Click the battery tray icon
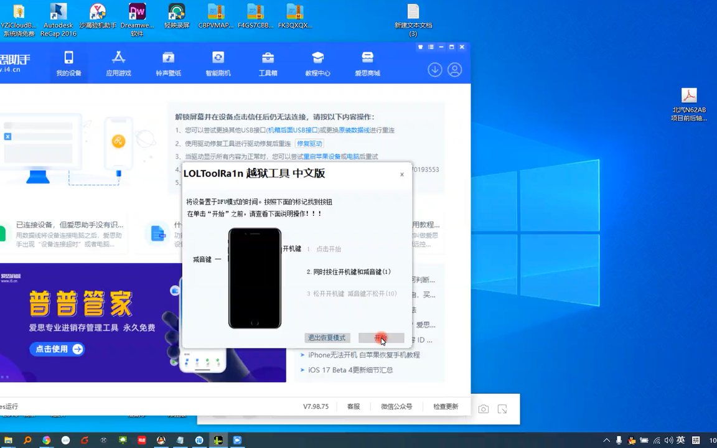Screen dimensions: 717x448 [644, 441]
